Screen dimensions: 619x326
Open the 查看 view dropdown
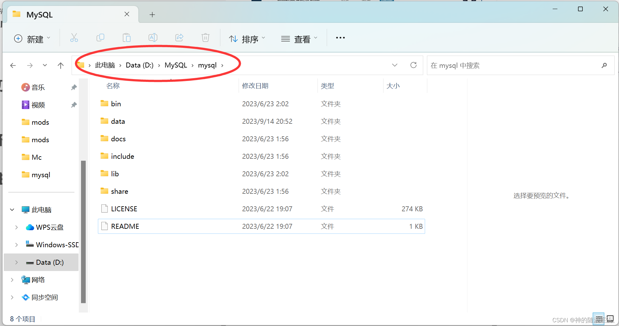pyautogui.click(x=299, y=39)
